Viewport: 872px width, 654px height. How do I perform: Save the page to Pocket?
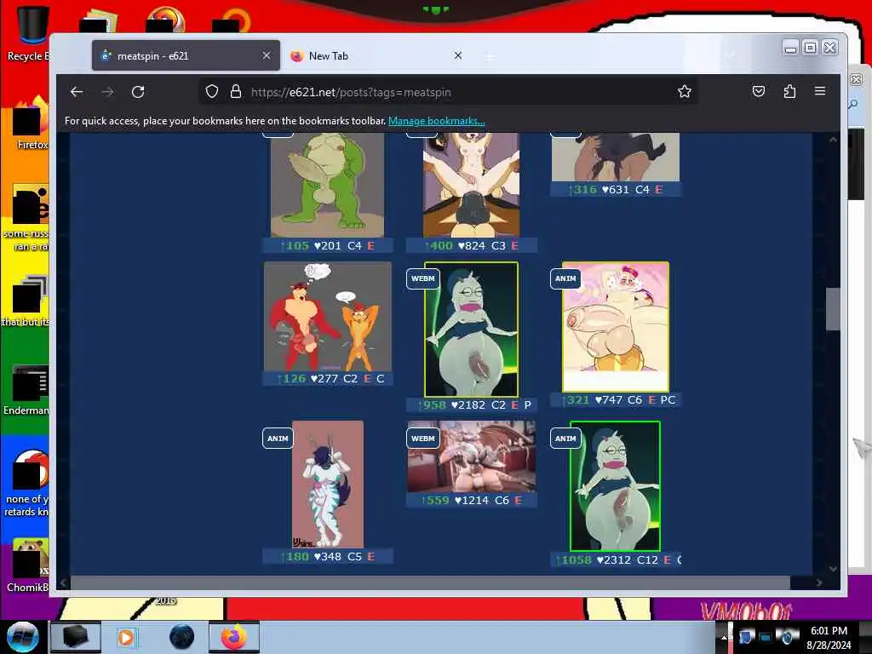click(x=759, y=91)
